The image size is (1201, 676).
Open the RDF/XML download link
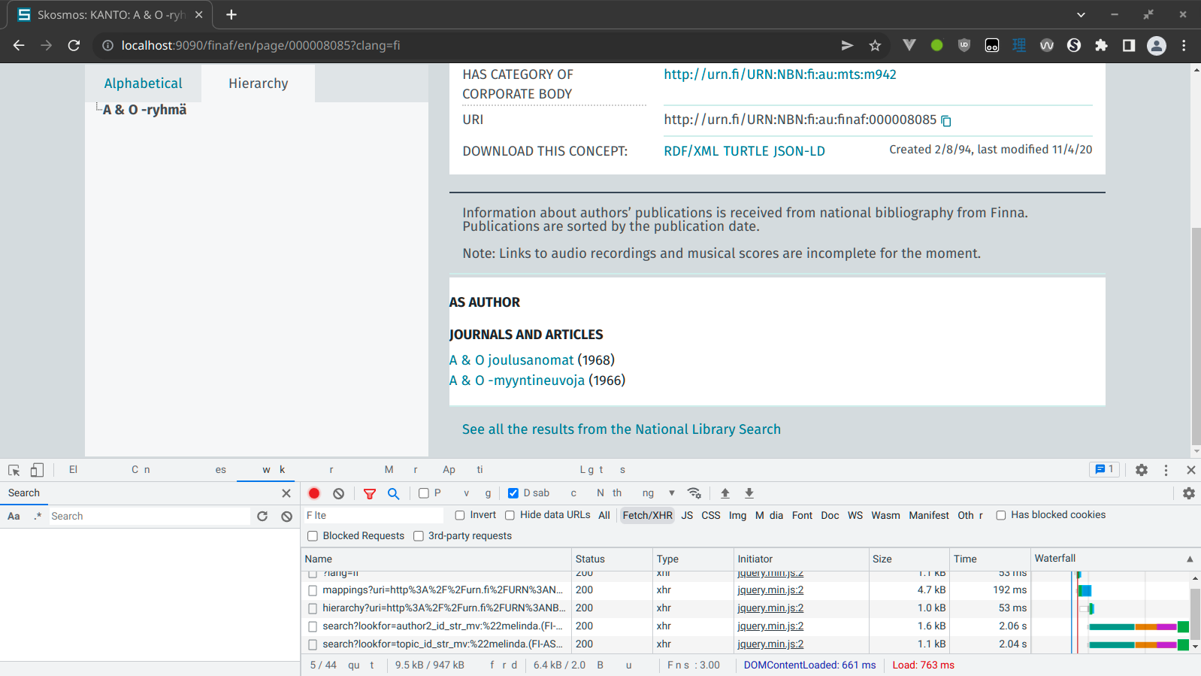pyautogui.click(x=691, y=151)
